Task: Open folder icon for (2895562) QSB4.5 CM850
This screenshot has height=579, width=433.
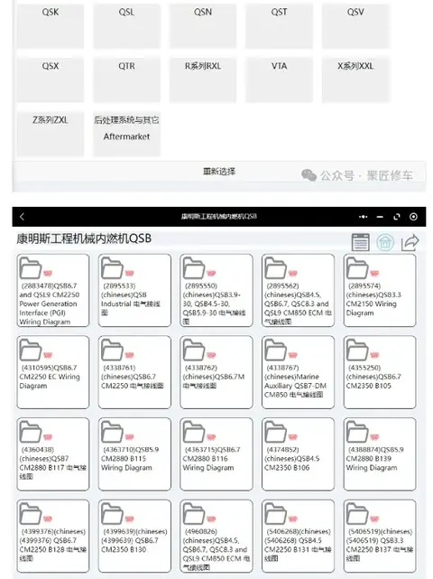Action: (x=276, y=268)
